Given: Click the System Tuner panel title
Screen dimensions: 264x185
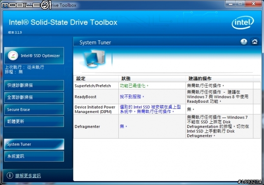Looking at the screenshot, I should [x=95, y=42].
